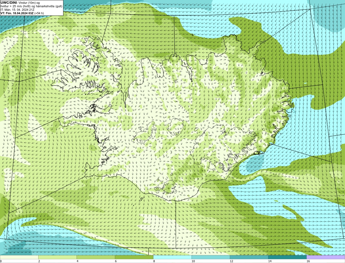Click the 8–10 m/s light cyan legend swatch
The image size is (345, 263).
click(172, 257)
